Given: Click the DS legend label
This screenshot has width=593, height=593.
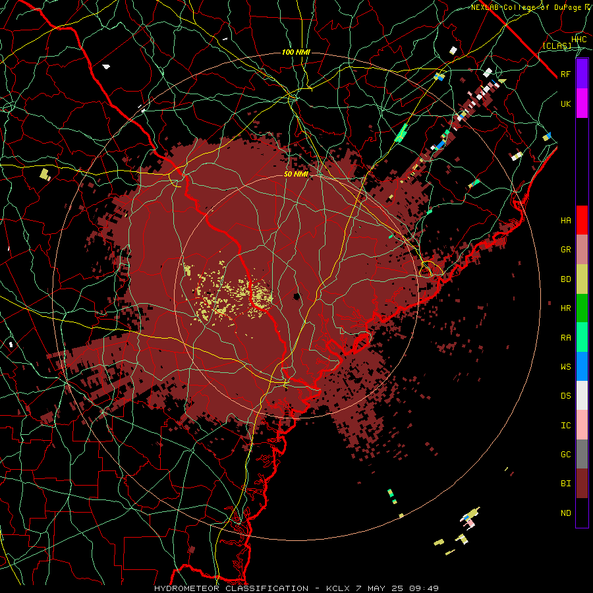Looking at the screenshot, I should pyautogui.click(x=565, y=395).
